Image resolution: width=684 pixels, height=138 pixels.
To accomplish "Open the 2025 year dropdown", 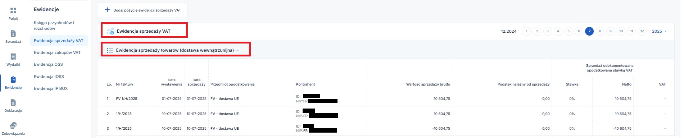I will point(659,31).
